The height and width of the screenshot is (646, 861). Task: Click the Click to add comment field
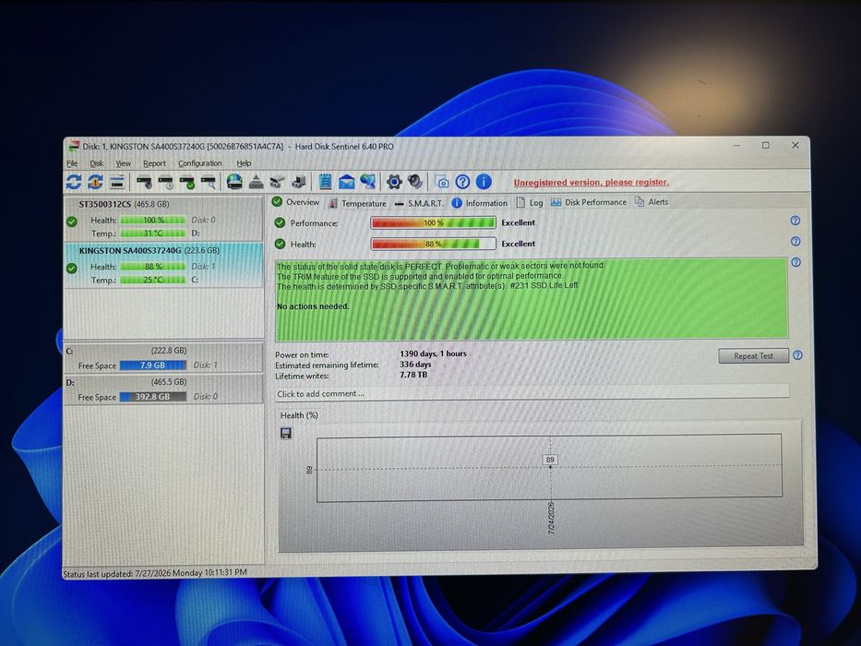point(532,394)
